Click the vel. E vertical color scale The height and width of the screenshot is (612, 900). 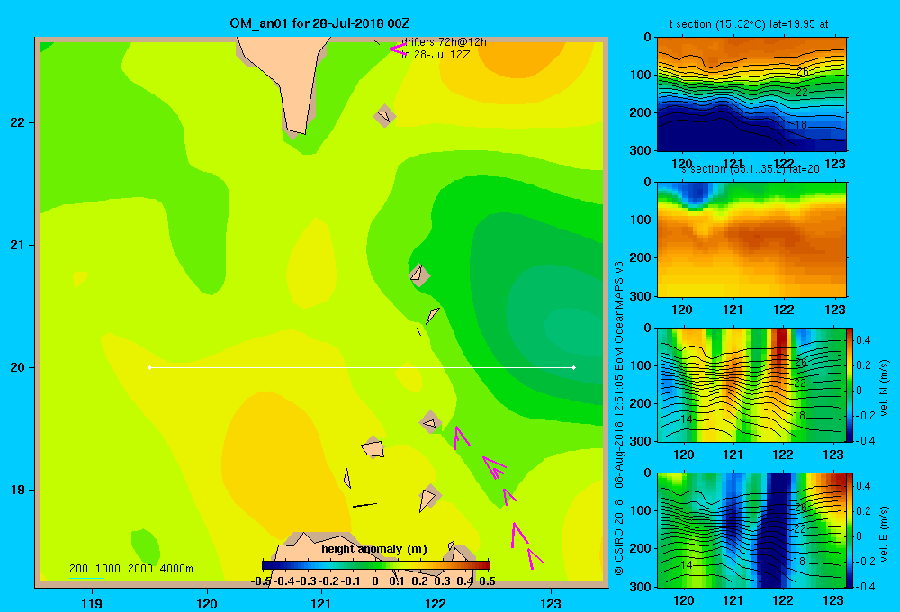click(x=850, y=530)
